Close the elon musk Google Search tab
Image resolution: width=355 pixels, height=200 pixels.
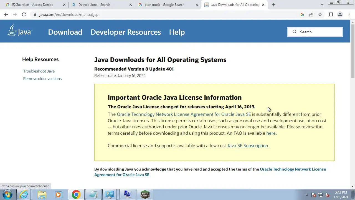tap(197, 5)
